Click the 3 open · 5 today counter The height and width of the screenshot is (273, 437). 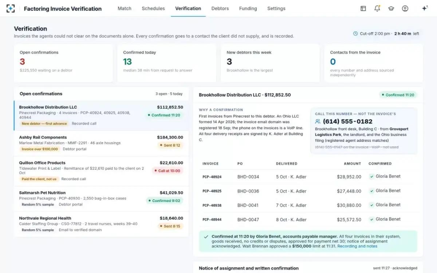click(x=169, y=94)
